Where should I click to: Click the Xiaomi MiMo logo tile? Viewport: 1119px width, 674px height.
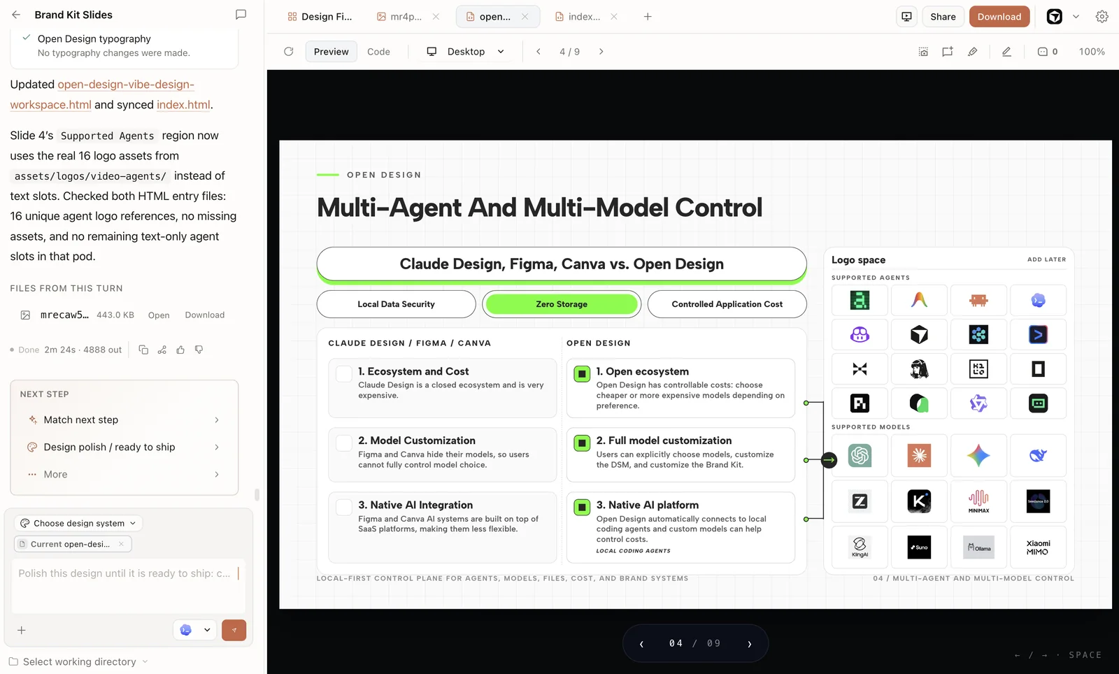[1038, 547]
